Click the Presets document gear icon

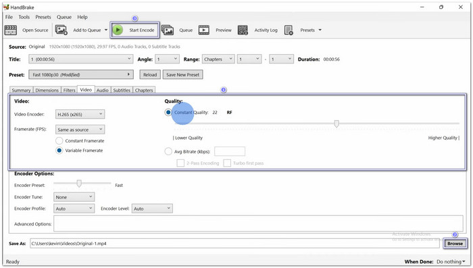tap(289, 30)
